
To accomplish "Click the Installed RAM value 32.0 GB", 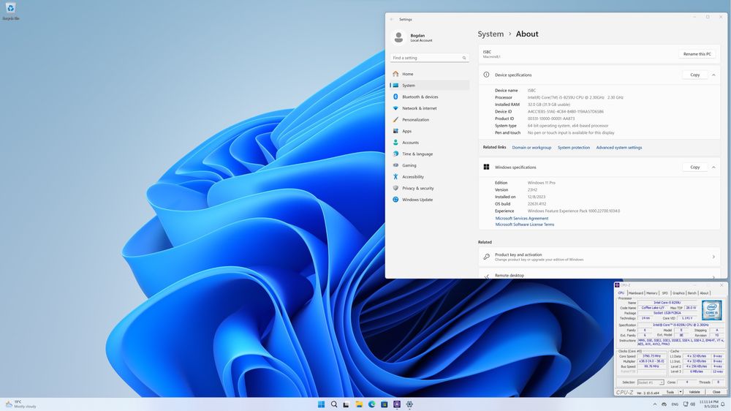I will [549, 105].
